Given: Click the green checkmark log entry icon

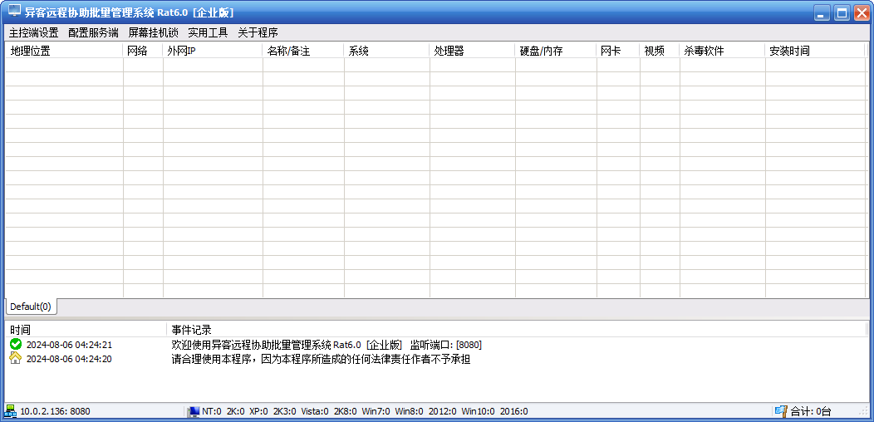Looking at the screenshot, I should (16, 344).
